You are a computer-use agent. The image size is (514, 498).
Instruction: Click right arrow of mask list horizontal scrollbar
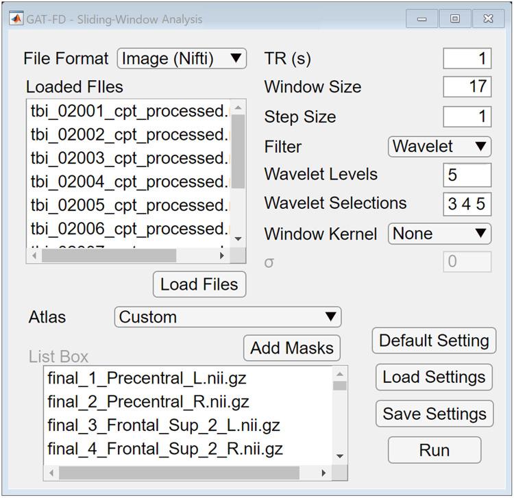pos(323,473)
